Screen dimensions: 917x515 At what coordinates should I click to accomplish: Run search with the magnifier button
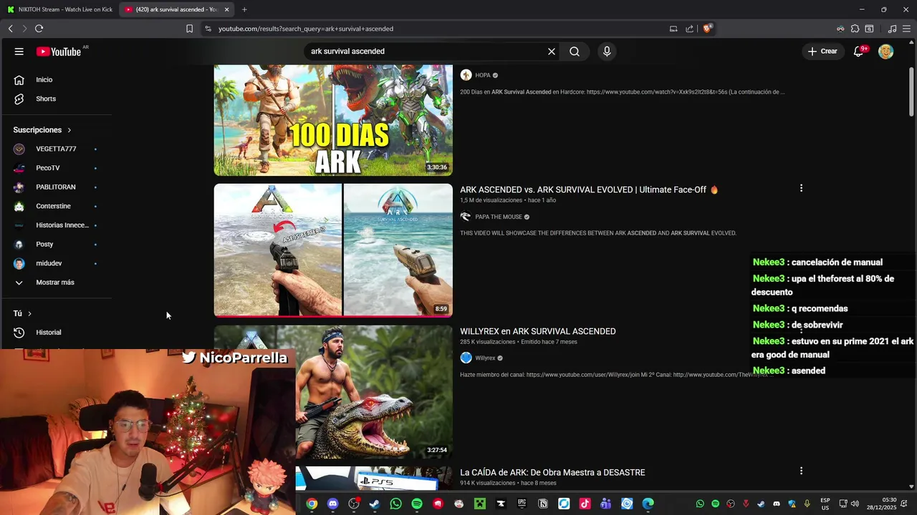point(575,51)
